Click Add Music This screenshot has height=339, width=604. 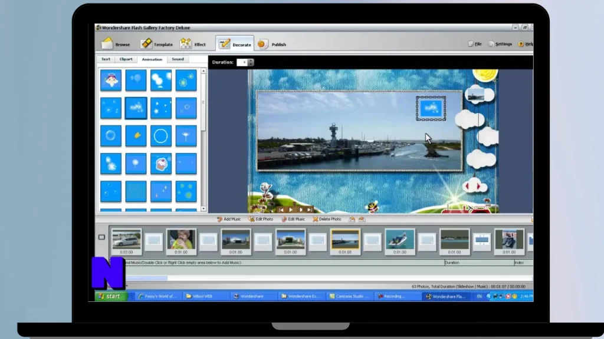pyautogui.click(x=229, y=219)
